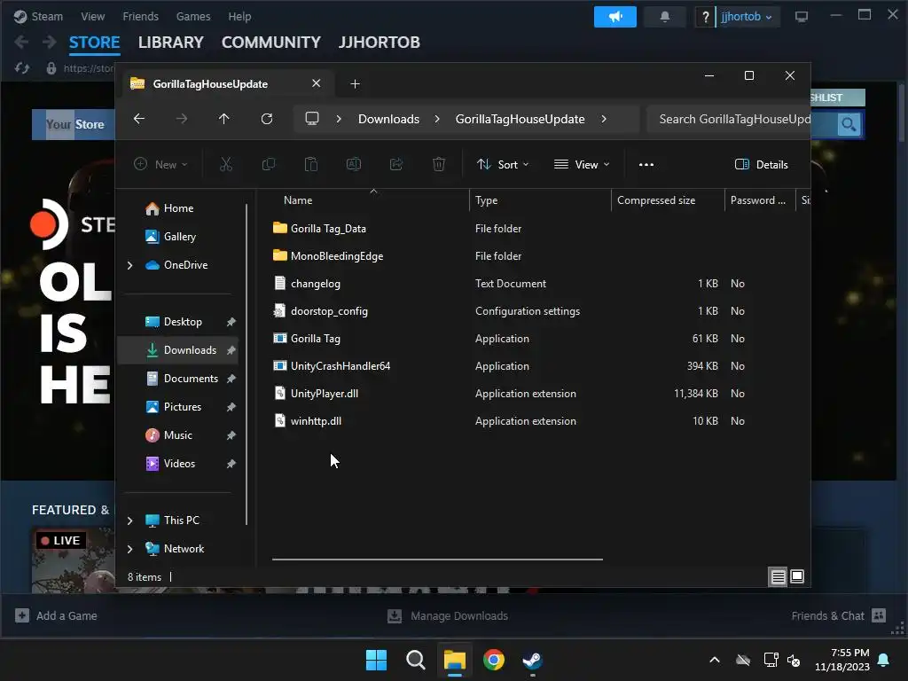Open Friends menu in Steam
The height and width of the screenshot is (681, 908).
140,16
